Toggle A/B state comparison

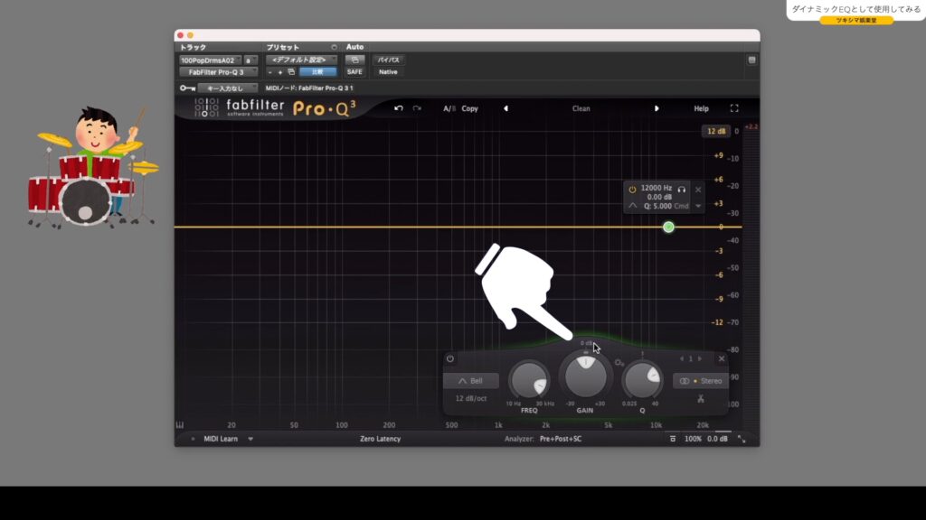click(449, 108)
